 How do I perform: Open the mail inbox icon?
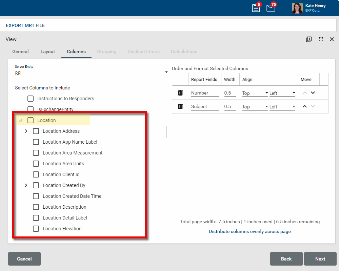coord(271,8)
